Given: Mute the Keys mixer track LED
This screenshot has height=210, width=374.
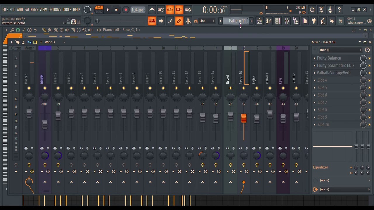Looking at the screenshot, I should (x=283, y=88).
